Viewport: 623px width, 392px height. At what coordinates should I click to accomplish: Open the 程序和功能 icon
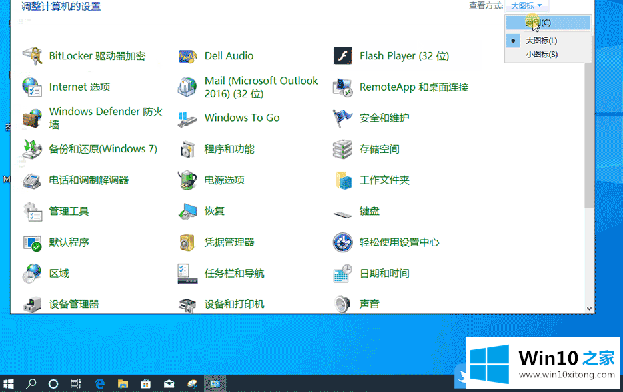187,149
